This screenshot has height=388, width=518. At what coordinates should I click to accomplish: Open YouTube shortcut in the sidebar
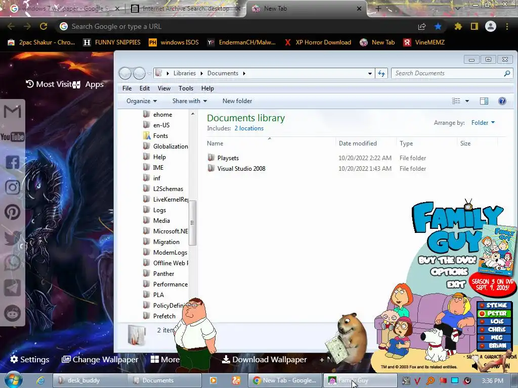pyautogui.click(x=12, y=136)
